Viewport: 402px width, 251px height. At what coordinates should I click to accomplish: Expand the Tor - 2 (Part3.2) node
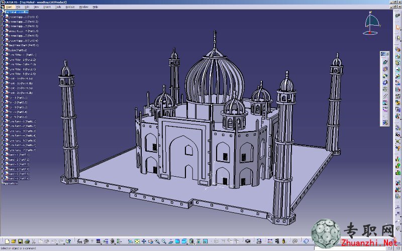click(x=3, y=102)
